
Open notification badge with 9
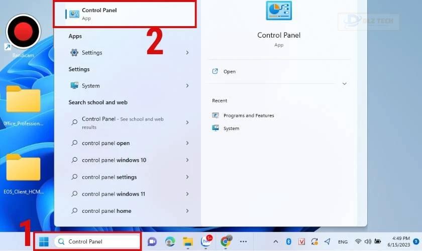click(416, 241)
